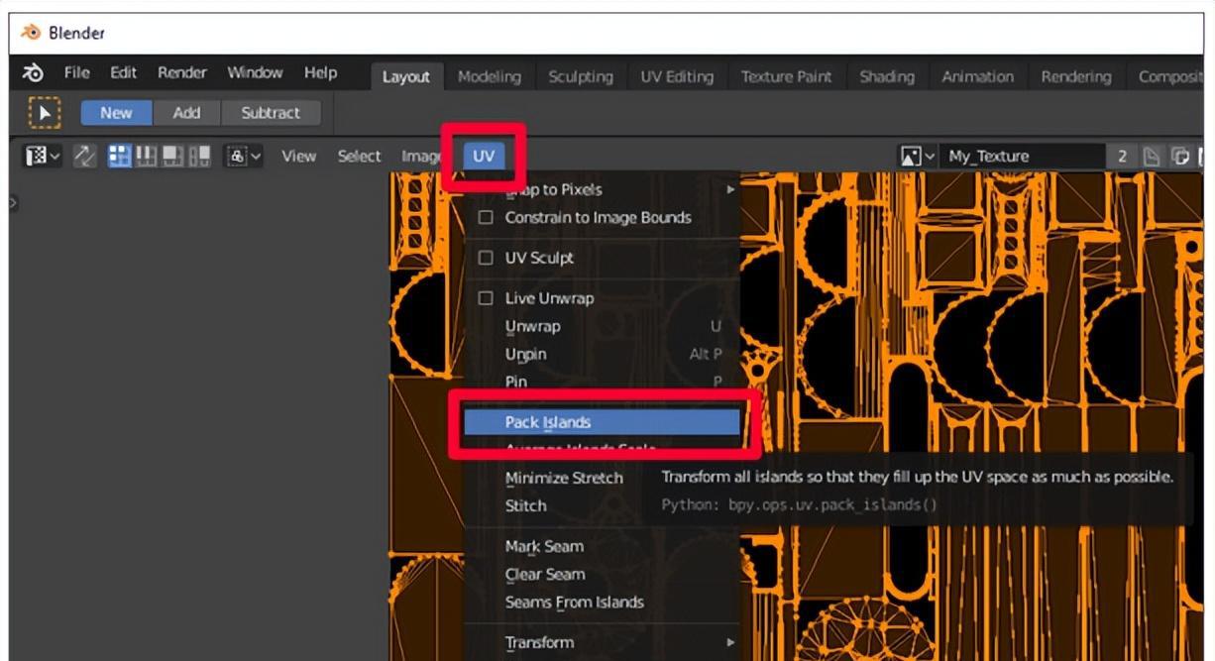Choose Subtract selection mode
The width and height of the screenshot is (1215, 661).
pos(271,113)
